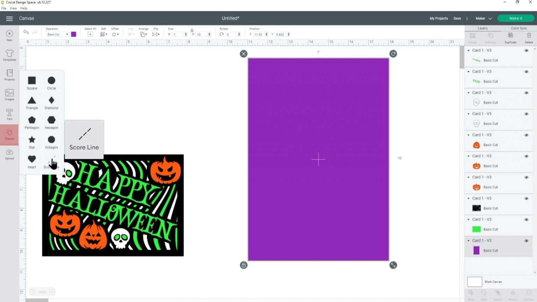This screenshot has width=537, height=302.
Task: Insert a Pentagon shape
Action: 32,123
